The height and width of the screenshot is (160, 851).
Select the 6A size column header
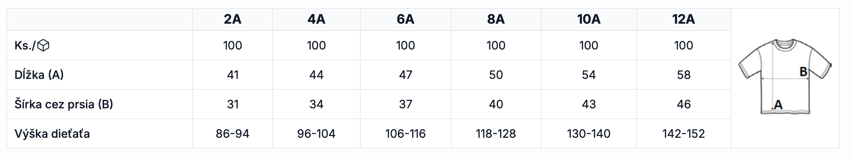point(405,19)
